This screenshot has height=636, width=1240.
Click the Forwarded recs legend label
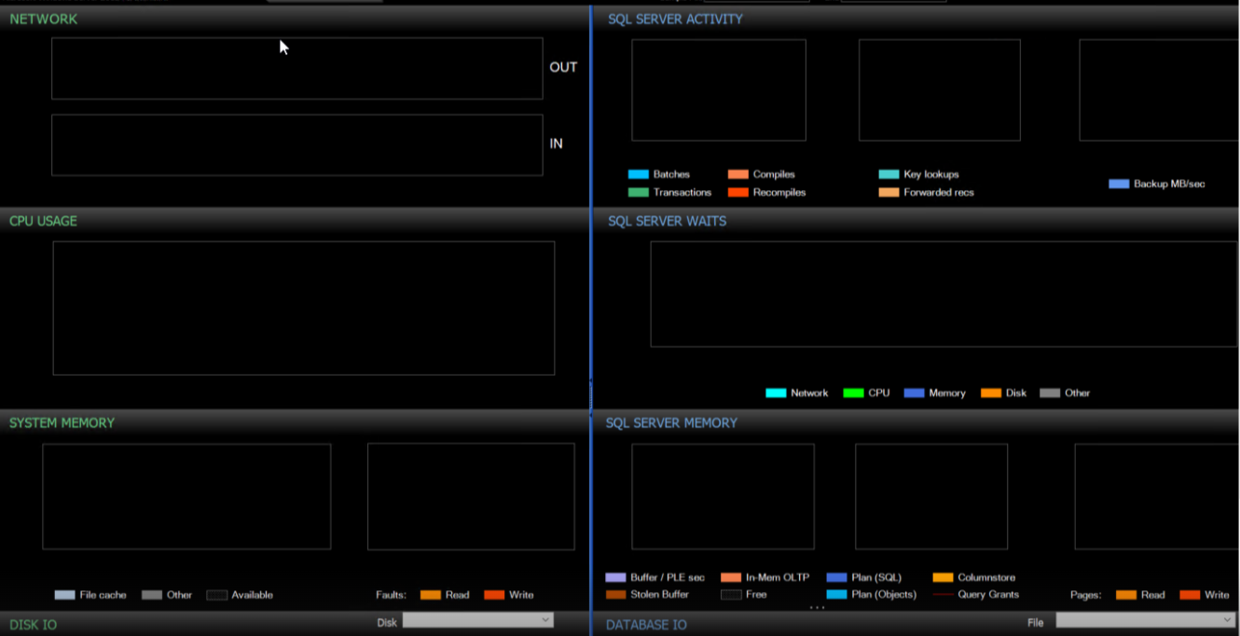tap(938, 192)
